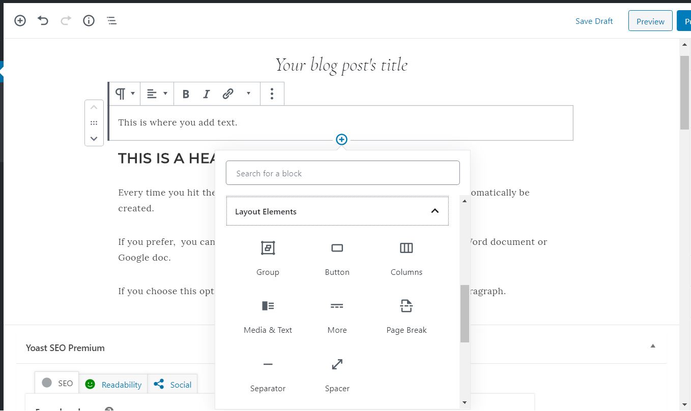Open the block navigation list icon

point(112,21)
